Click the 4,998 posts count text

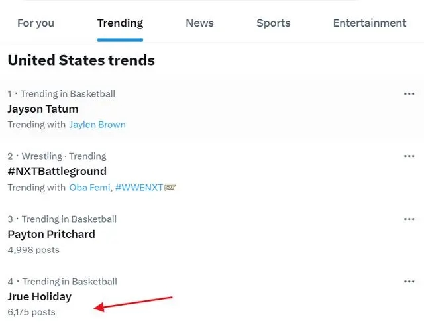[x=34, y=250]
